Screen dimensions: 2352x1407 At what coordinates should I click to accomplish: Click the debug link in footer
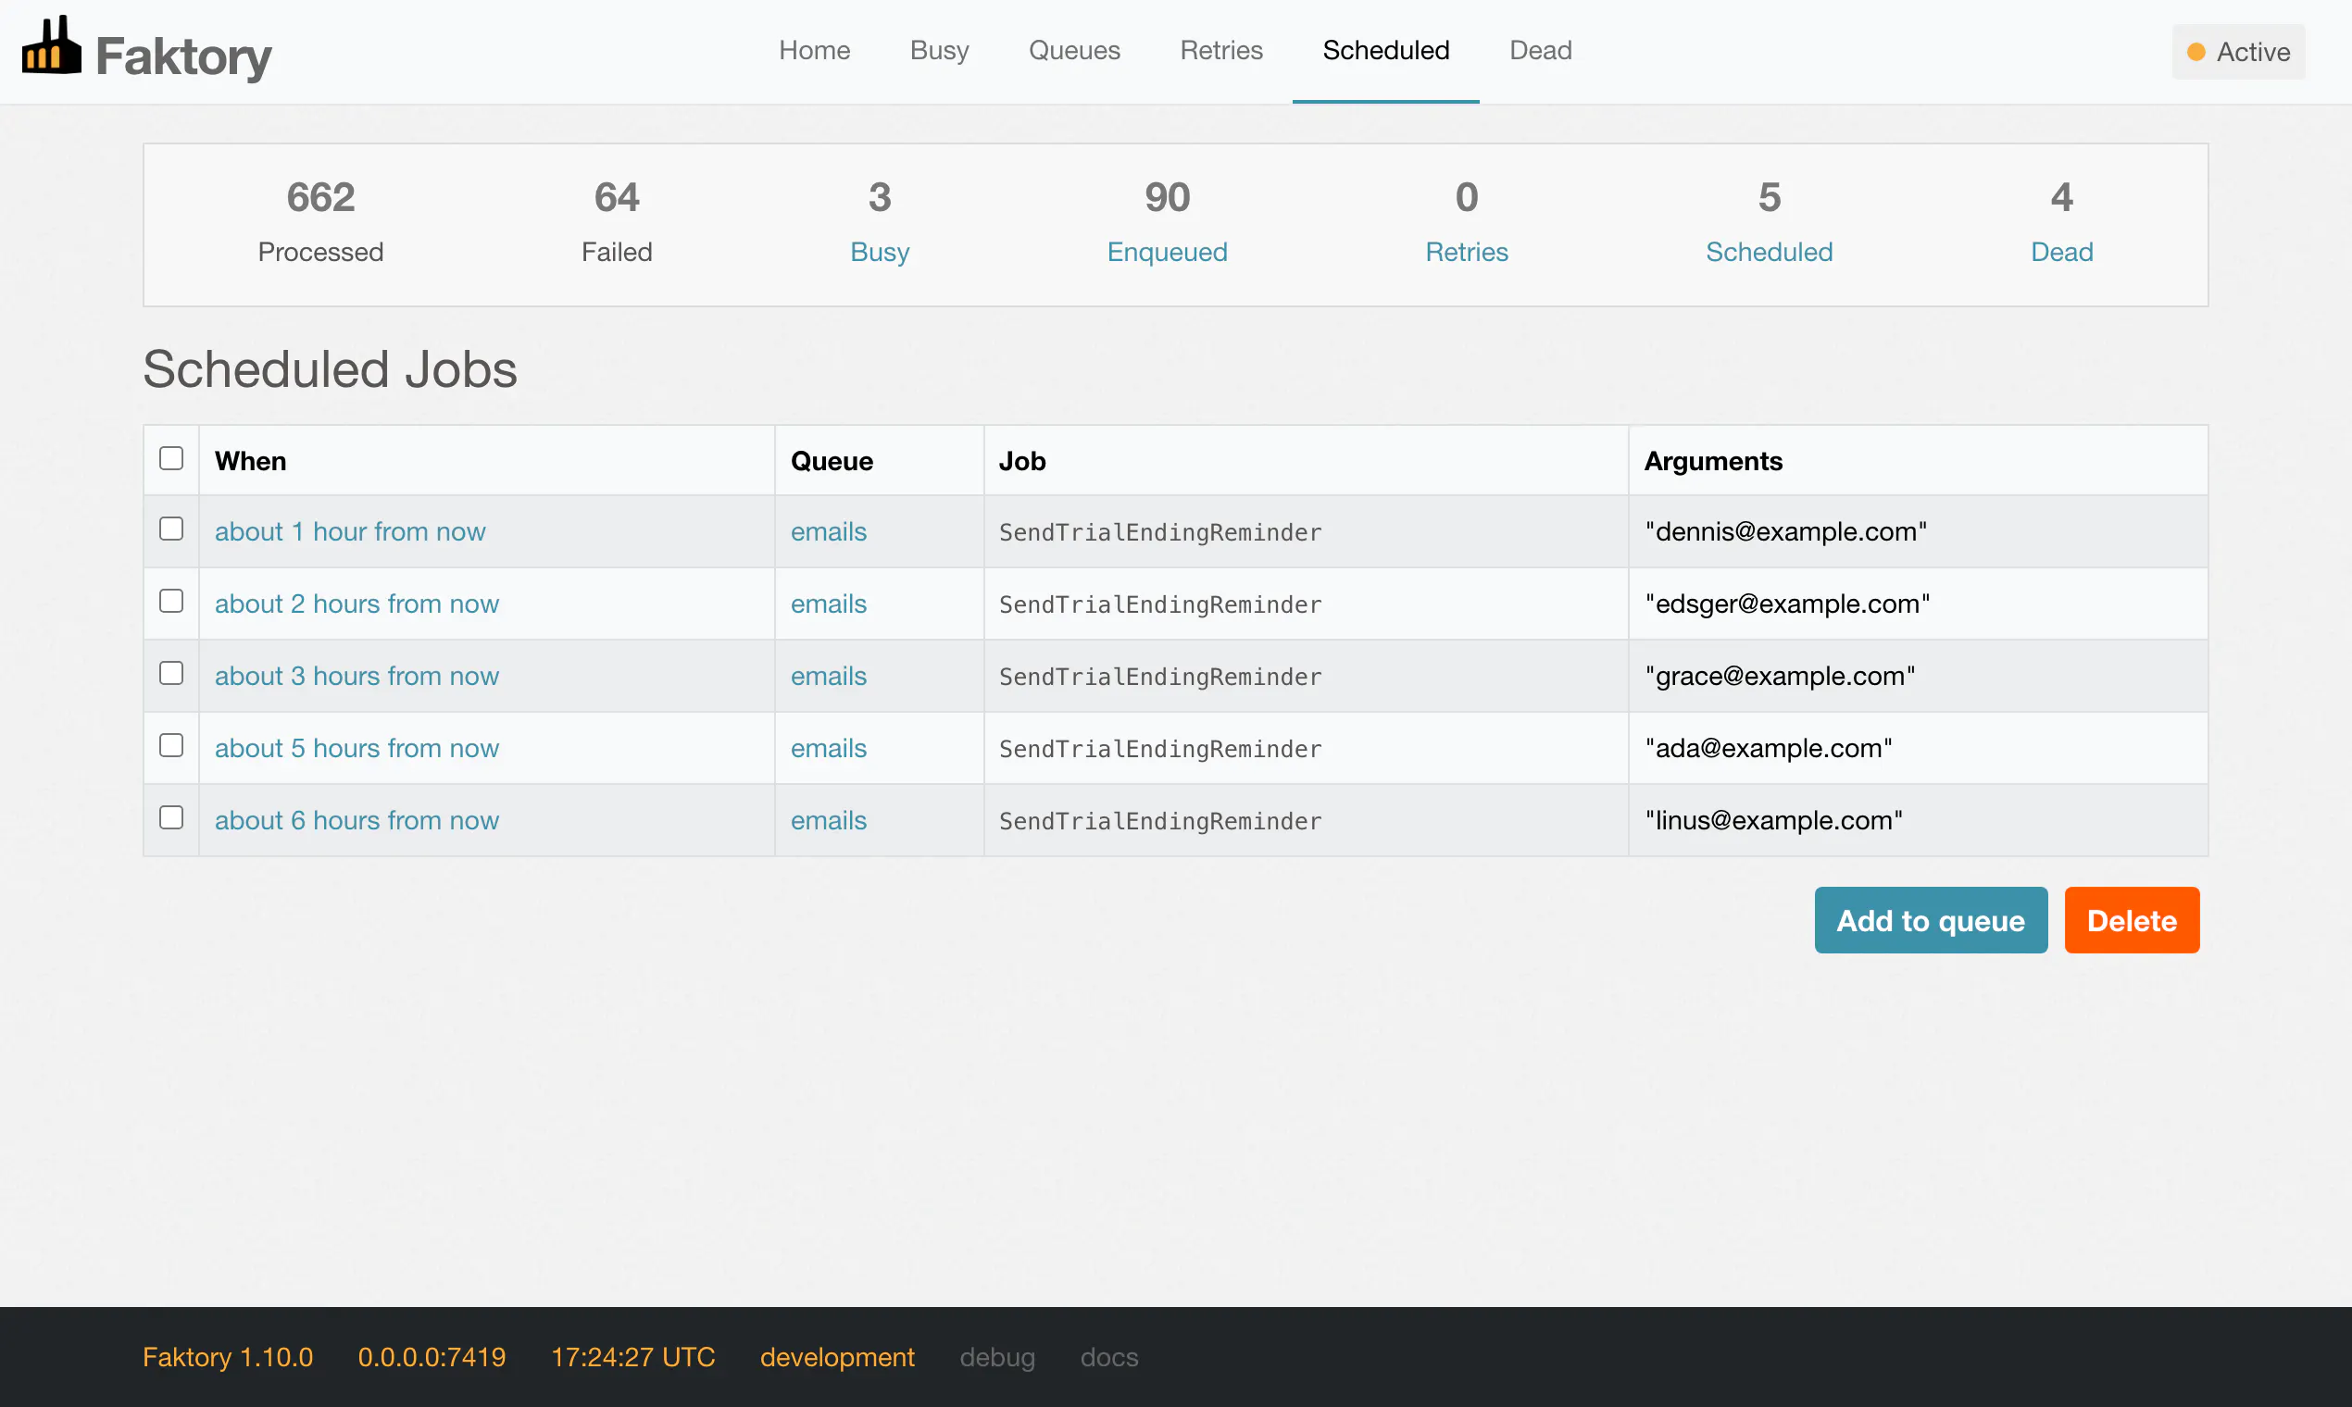point(996,1358)
